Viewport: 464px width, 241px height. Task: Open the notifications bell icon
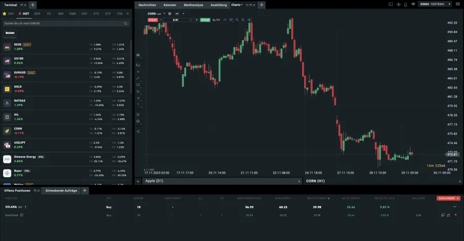pyautogui.click(x=405, y=5)
